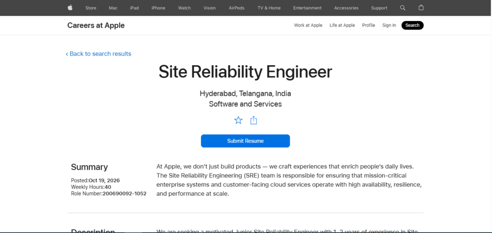This screenshot has width=492, height=233.
Task: Click the Submit Resume button
Action: 246,141
